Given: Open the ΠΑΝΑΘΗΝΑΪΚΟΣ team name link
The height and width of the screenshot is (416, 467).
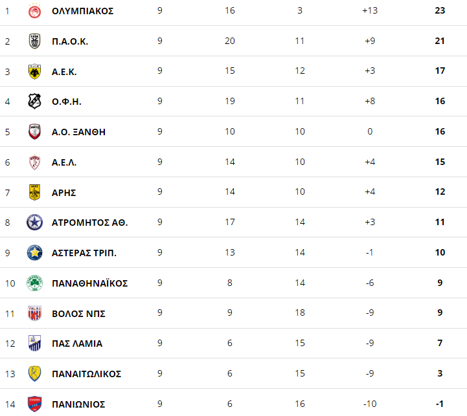Looking at the screenshot, I should (x=90, y=283).
